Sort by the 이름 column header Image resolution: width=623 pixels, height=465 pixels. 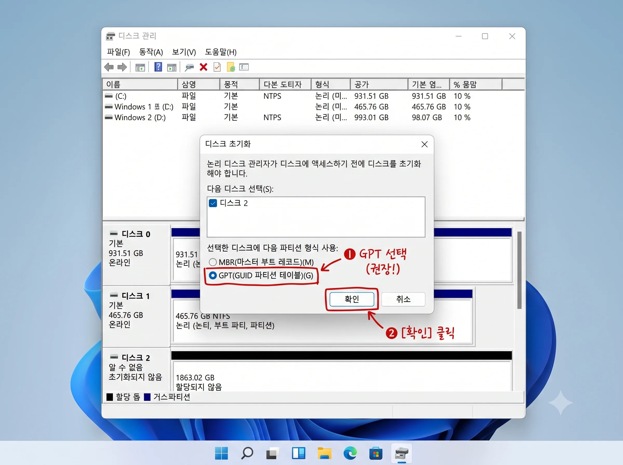pos(140,84)
